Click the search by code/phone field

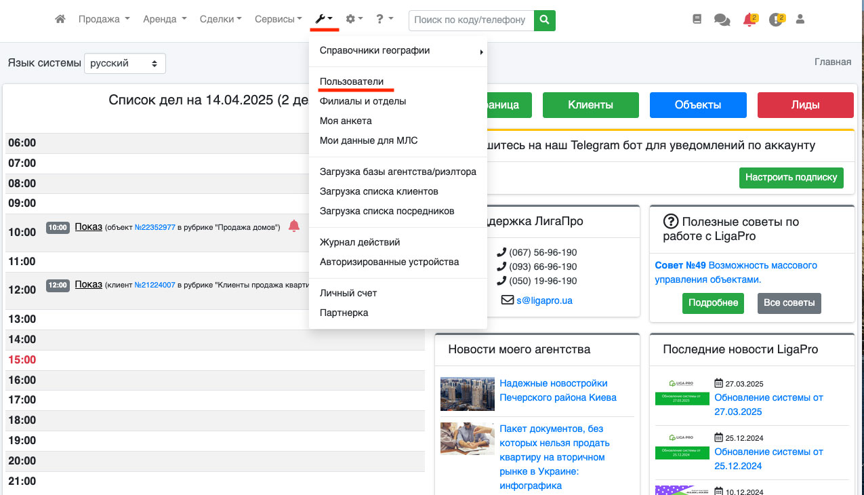(471, 20)
